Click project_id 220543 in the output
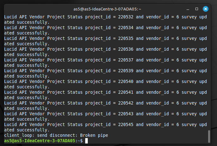The height and width of the screenshot is (146, 217). click(126, 114)
